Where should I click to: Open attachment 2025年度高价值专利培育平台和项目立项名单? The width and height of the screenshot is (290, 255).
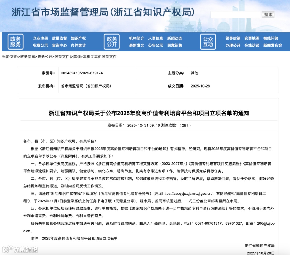(80, 238)
